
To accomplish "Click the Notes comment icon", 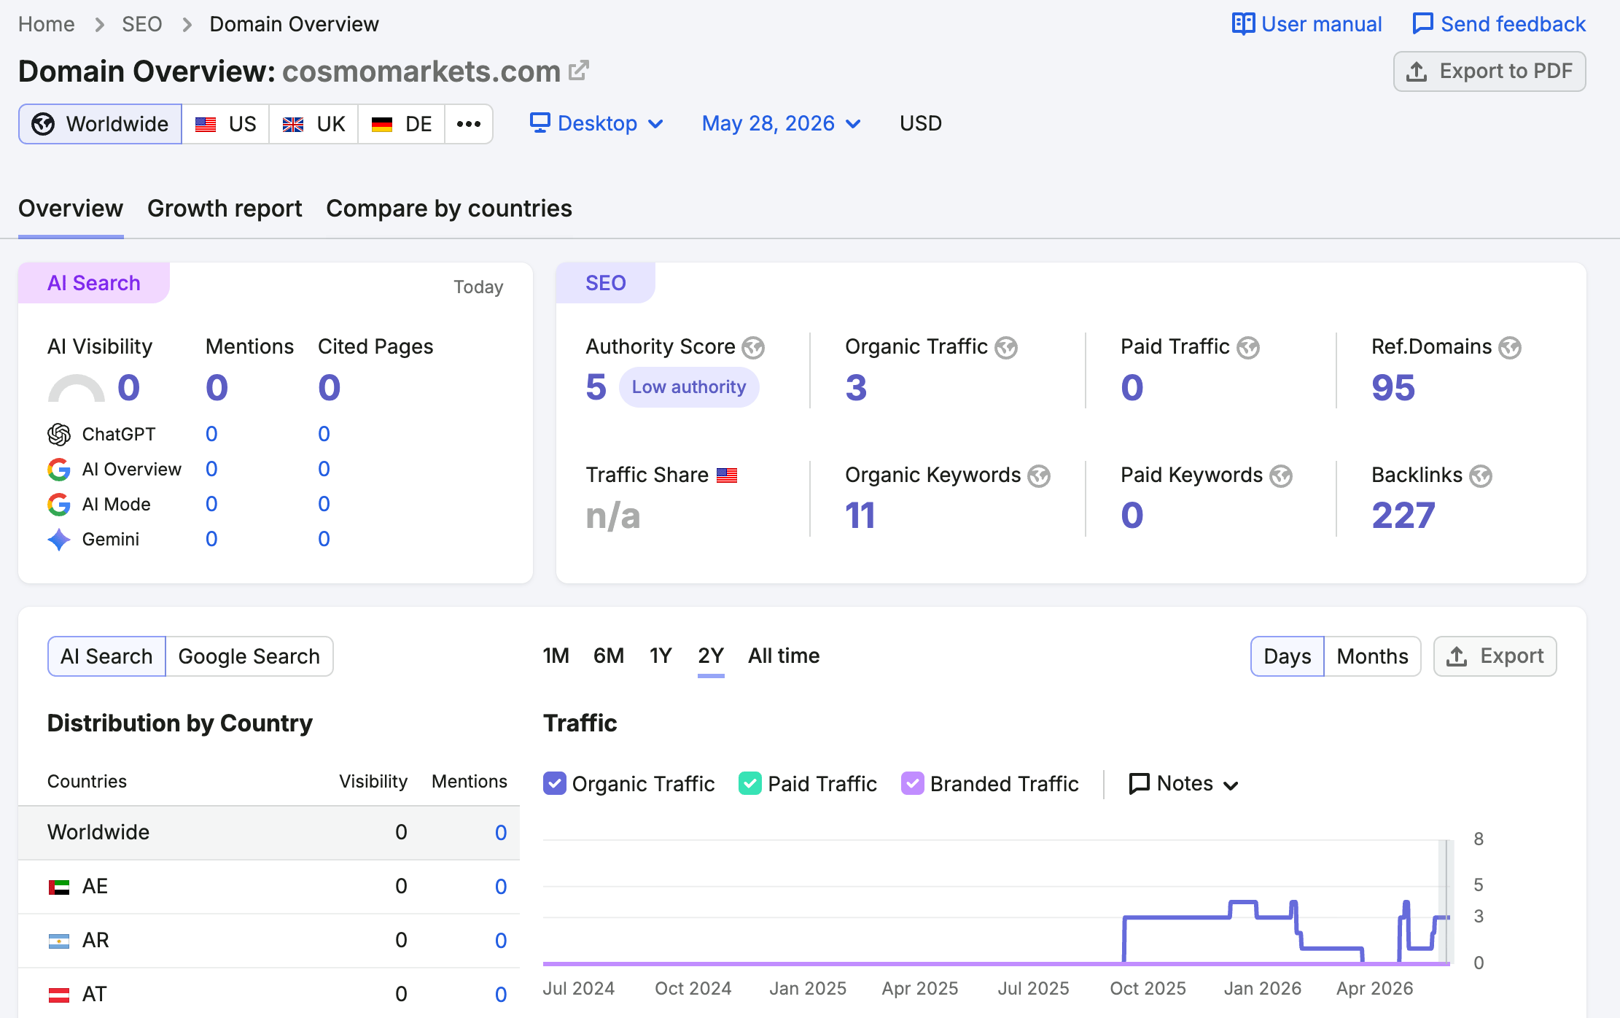I will pos(1140,783).
